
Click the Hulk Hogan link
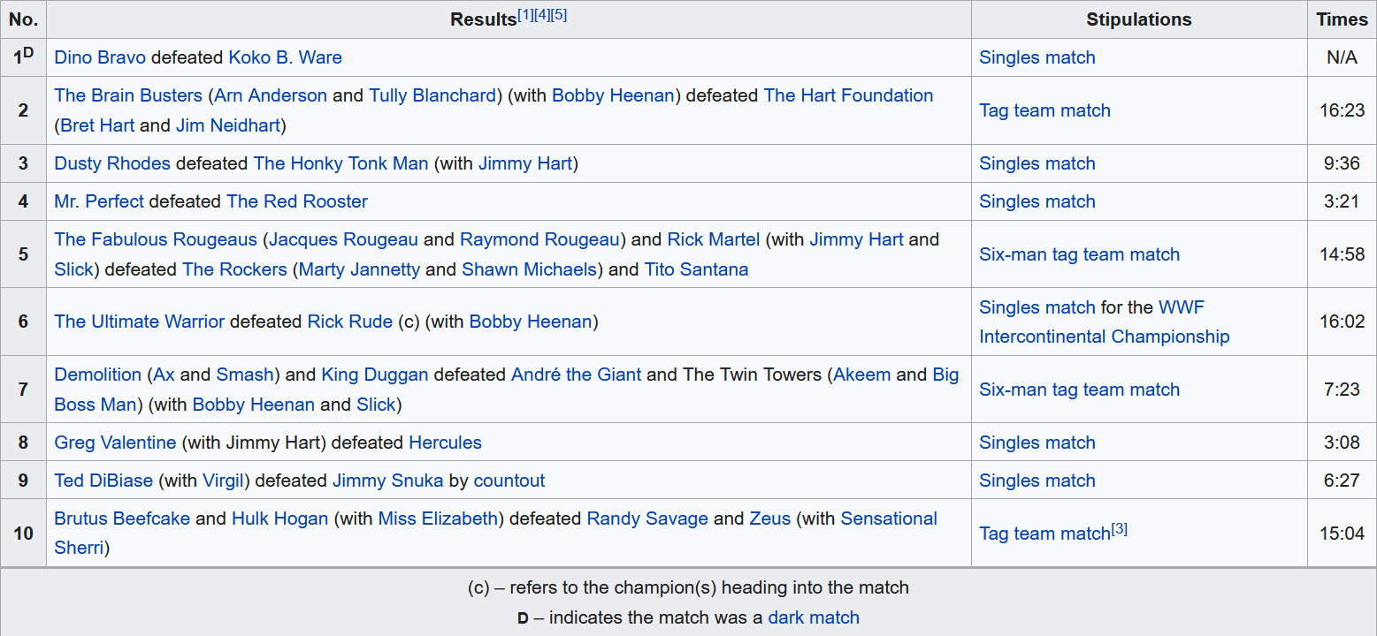(x=279, y=519)
